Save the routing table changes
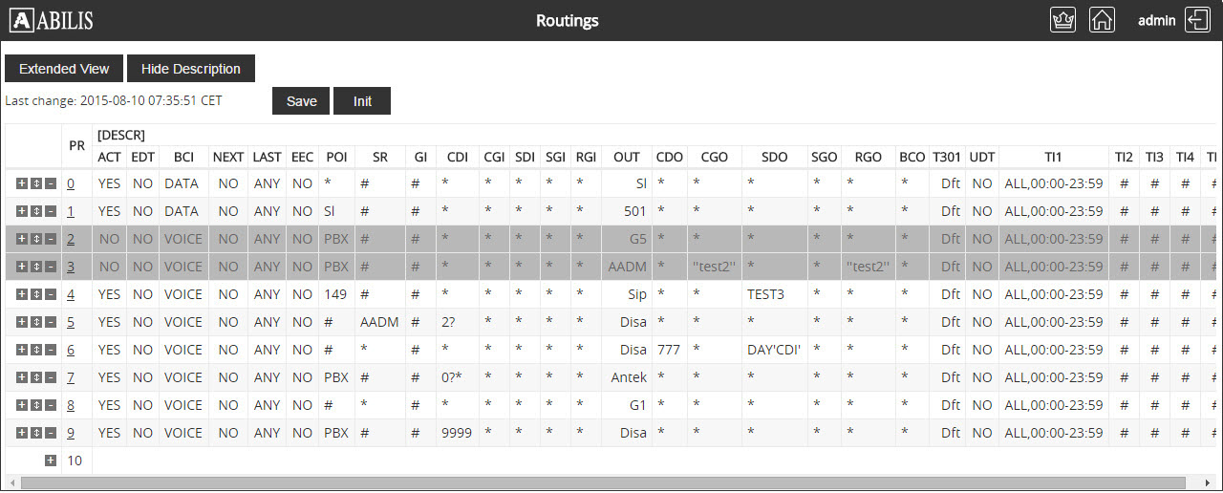Image resolution: width=1223 pixels, height=493 pixels. [x=301, y=101]
